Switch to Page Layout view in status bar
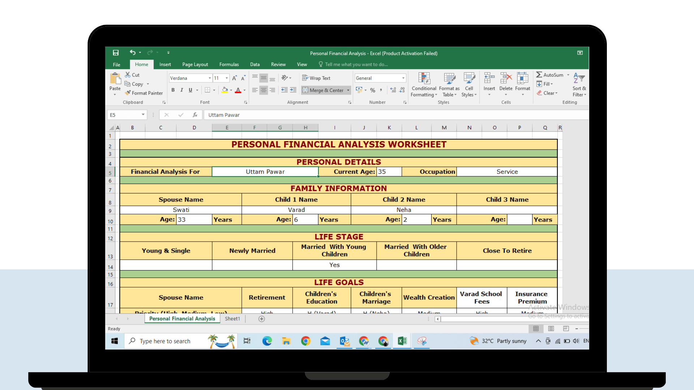Image resolution: width=694 pixels, height=390 pixels. 551,329
